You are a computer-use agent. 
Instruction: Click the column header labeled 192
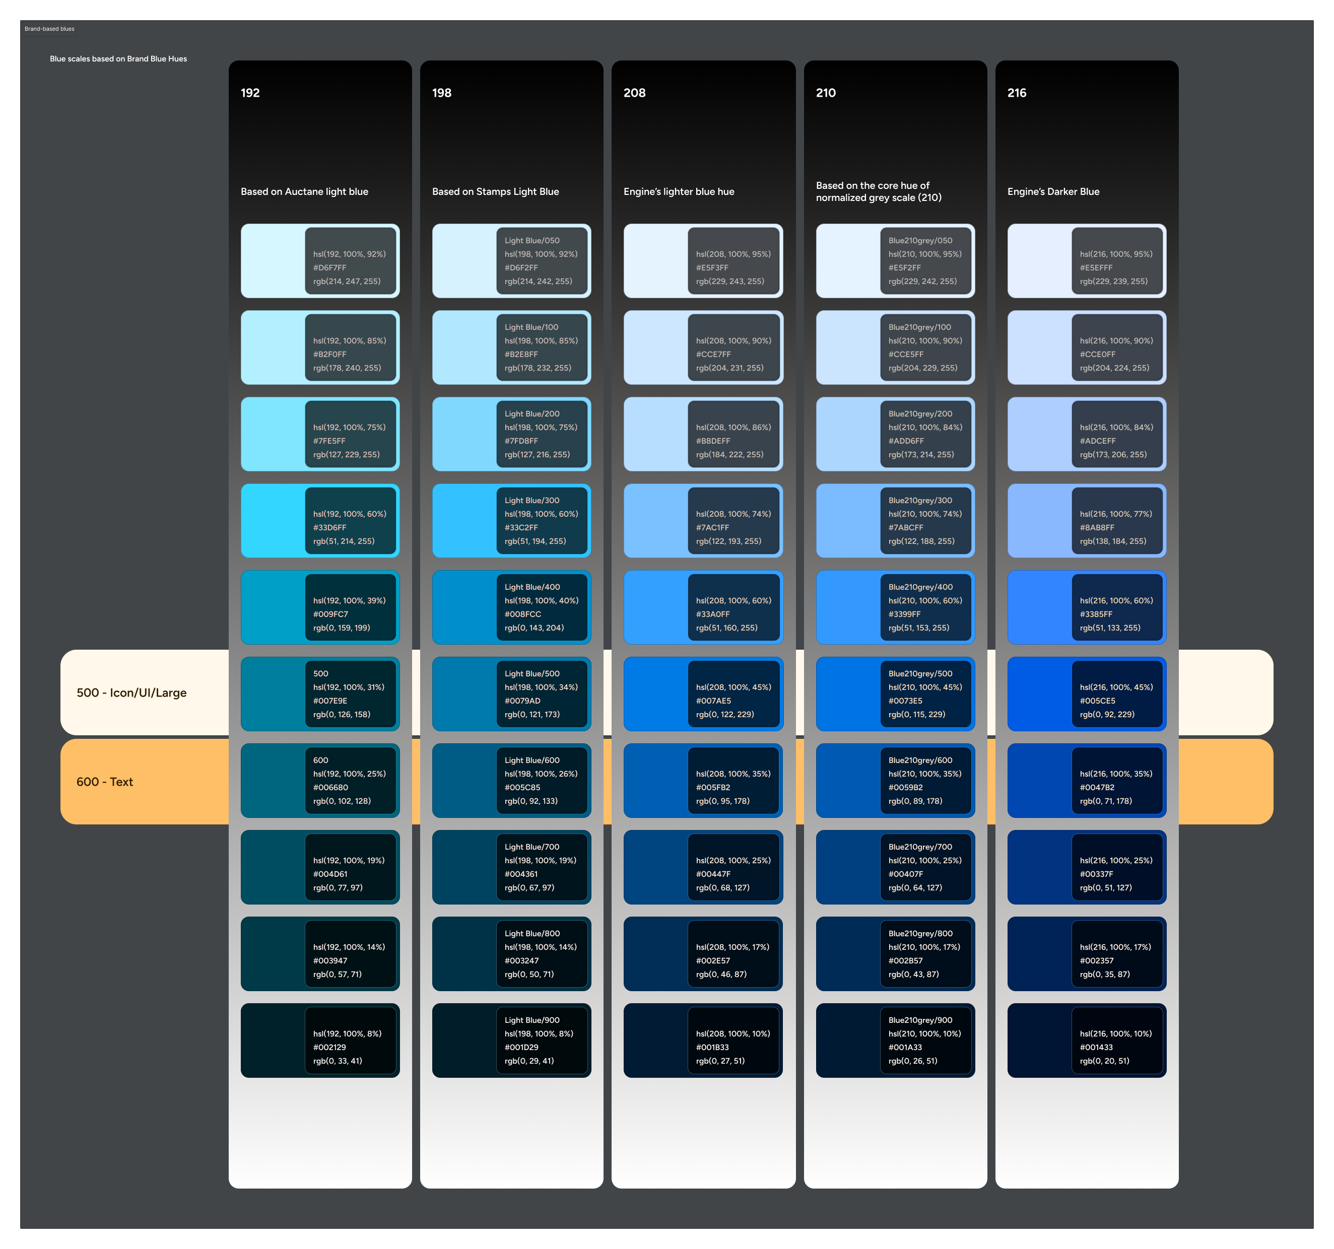coord(251,93)
